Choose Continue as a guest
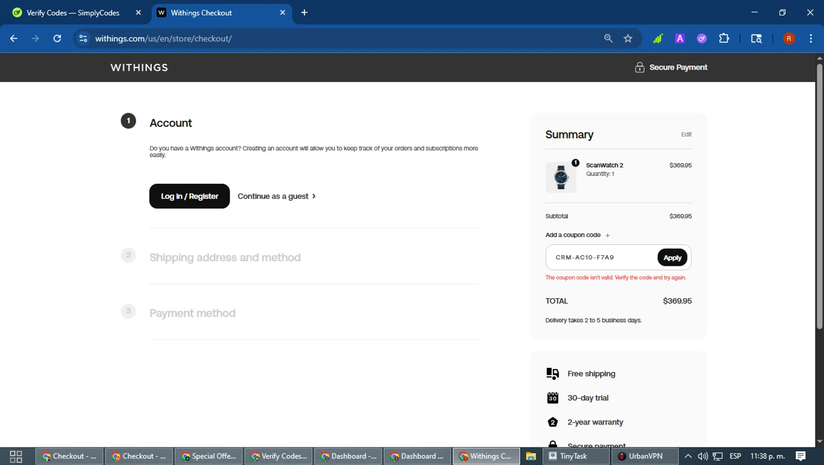824x465 pixels. click(276, 196)
